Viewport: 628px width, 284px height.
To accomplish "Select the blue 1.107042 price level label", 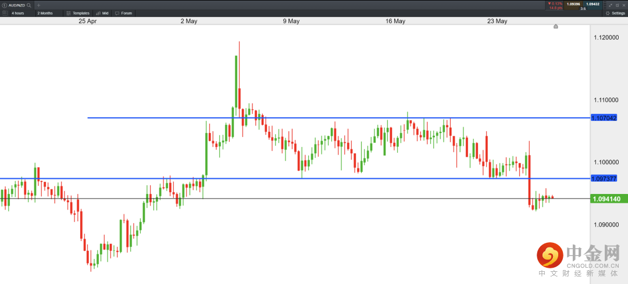I will pos(604,118).
